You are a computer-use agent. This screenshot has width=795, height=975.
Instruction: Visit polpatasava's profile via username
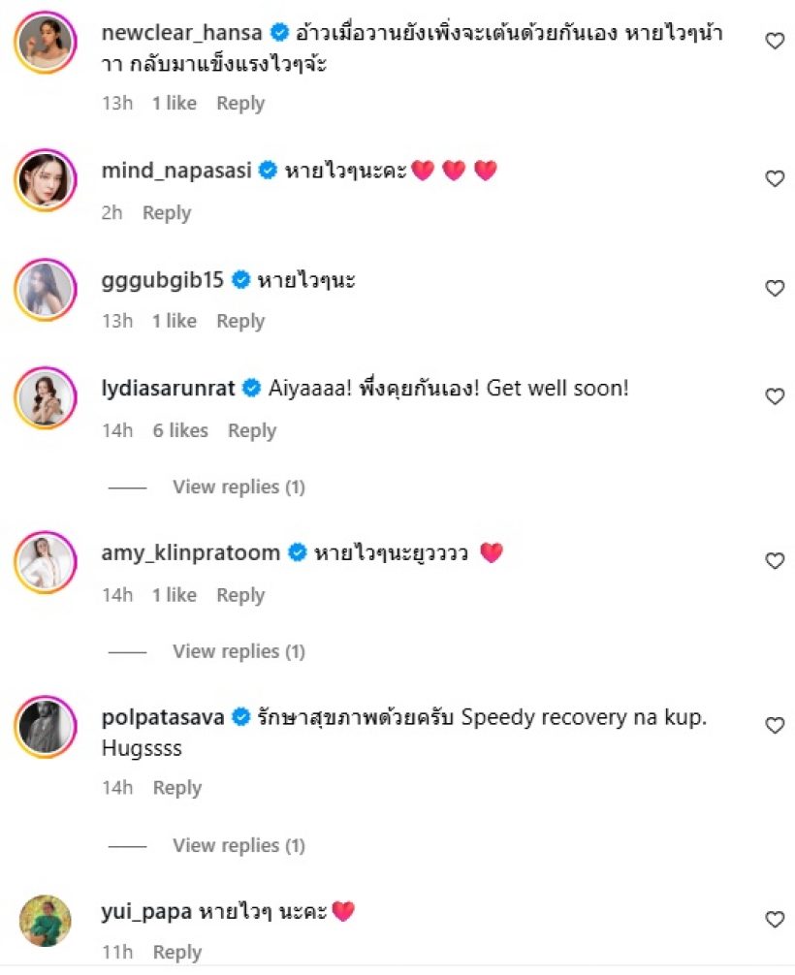point(163,718)
